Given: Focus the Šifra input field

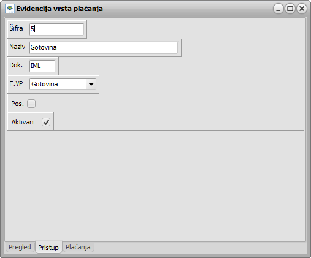Looking at the screenshot, I should (56, 29).
